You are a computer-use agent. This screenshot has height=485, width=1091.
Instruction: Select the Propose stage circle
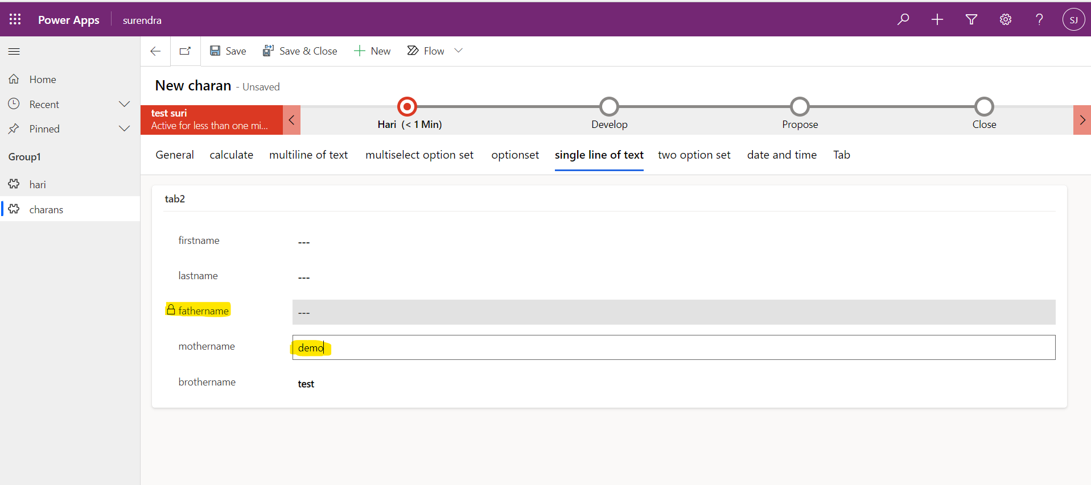[x=800, y=106]
